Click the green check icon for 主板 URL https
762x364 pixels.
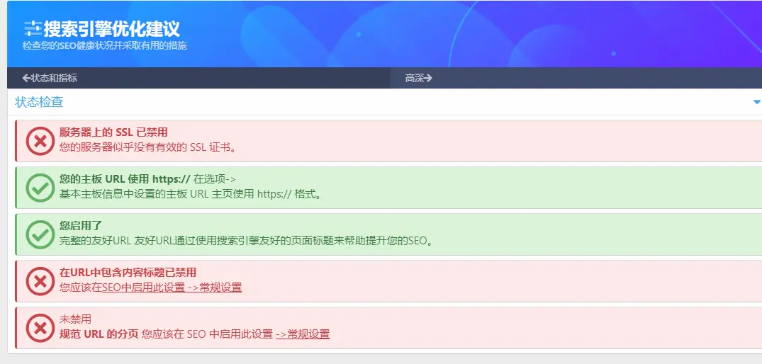click(40, 188)
